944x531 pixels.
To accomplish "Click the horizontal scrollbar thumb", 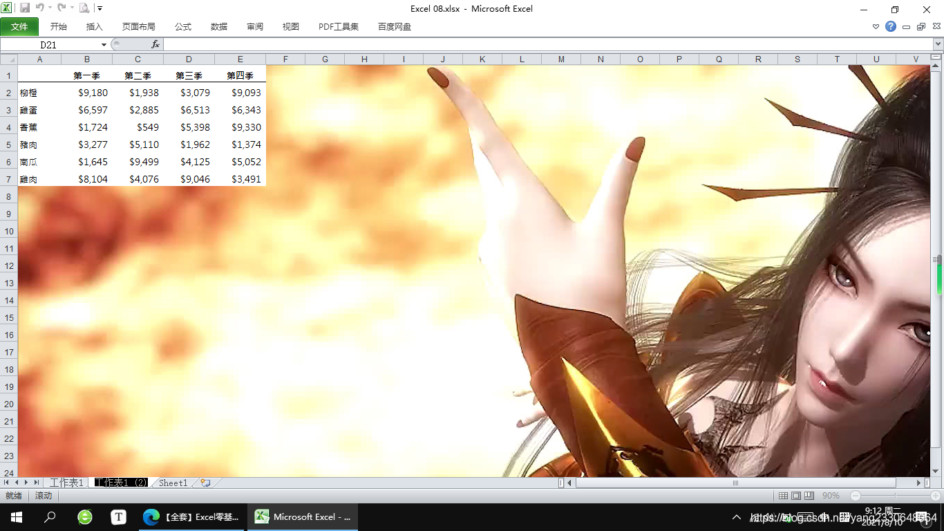I will tap(736, 483).
